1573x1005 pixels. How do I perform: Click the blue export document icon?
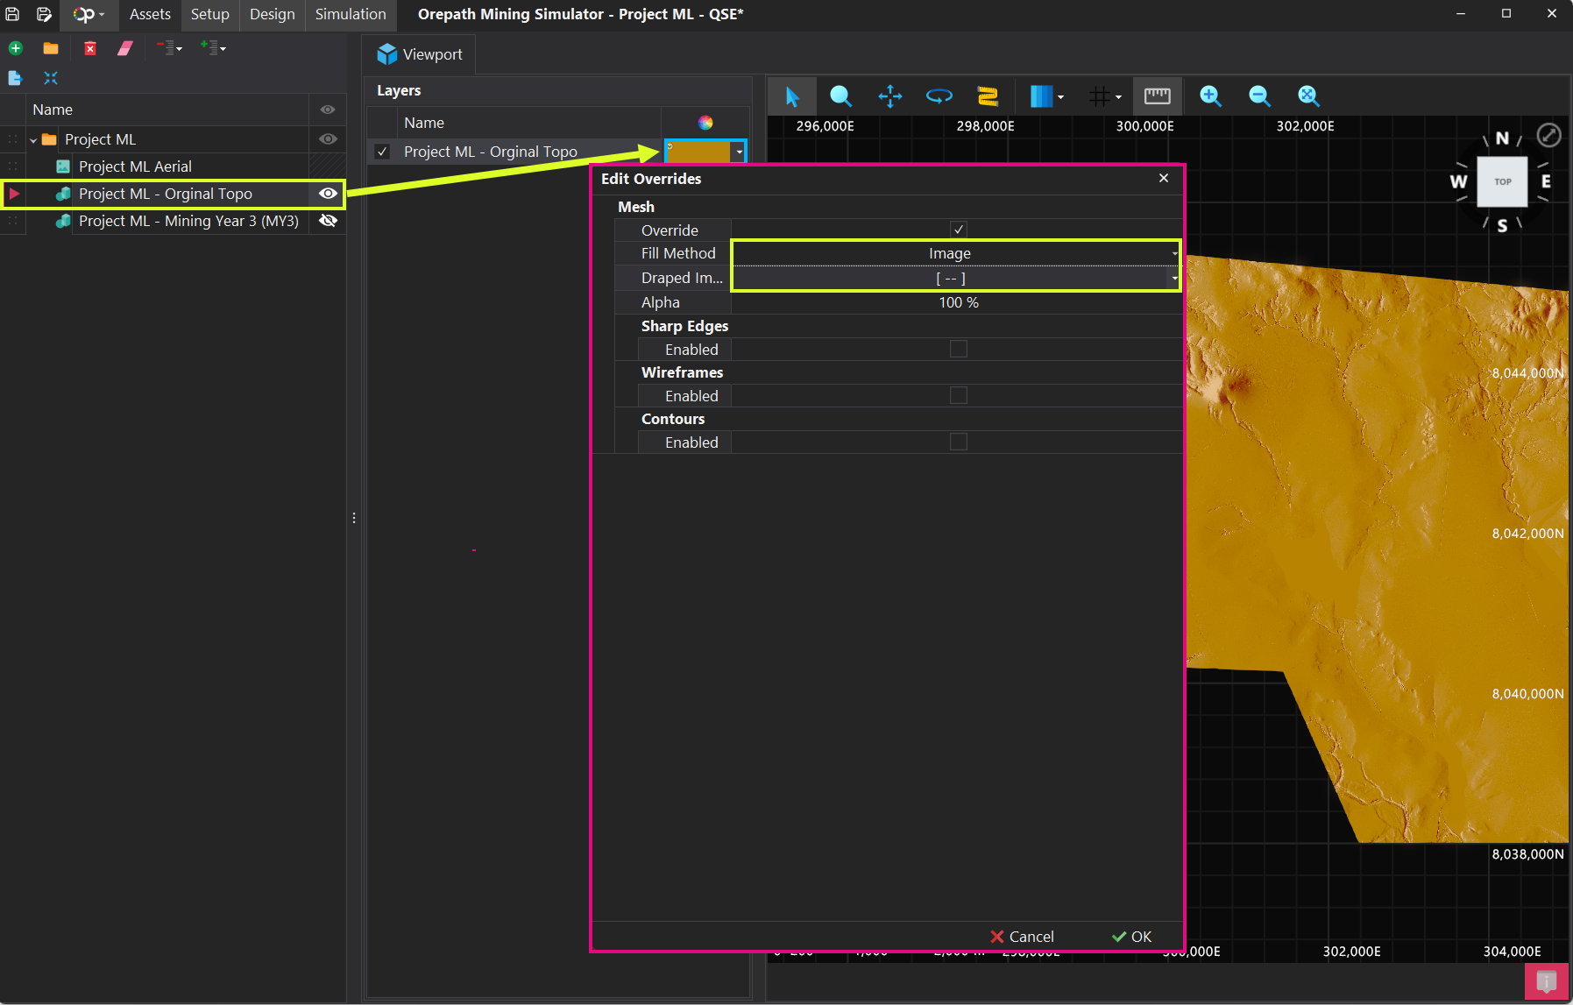15,78
